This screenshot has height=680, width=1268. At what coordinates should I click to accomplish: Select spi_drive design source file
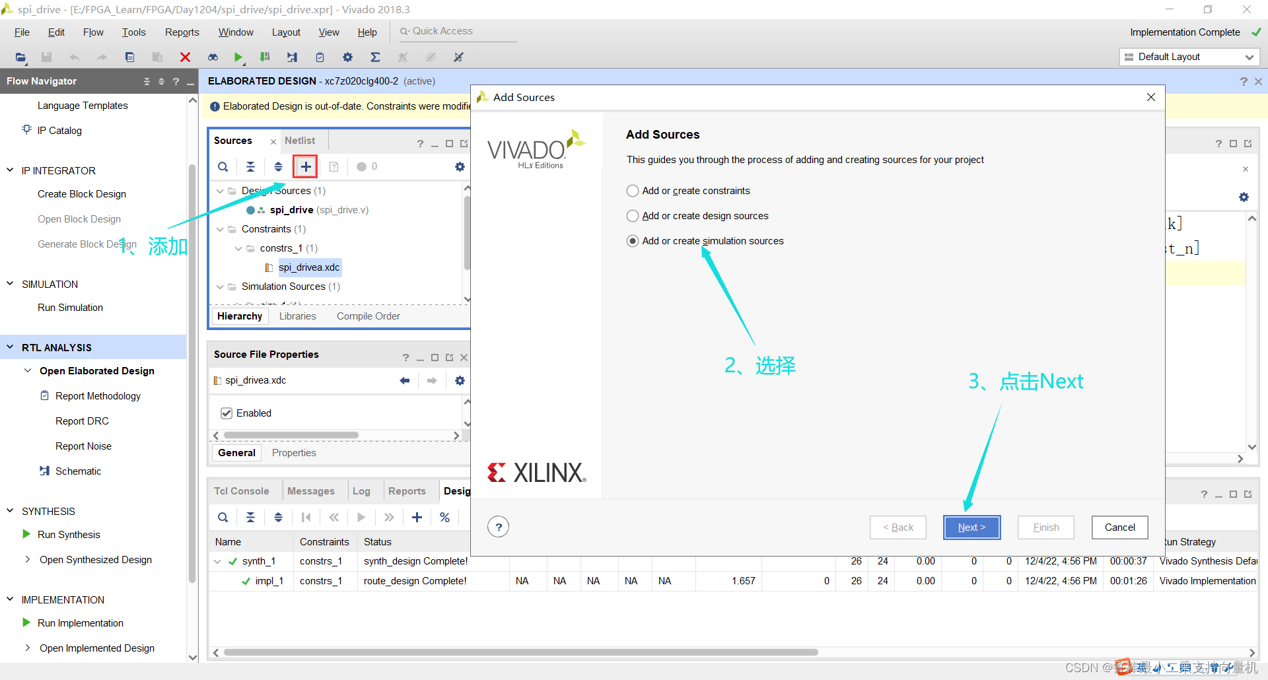click(x=319, y=210)
